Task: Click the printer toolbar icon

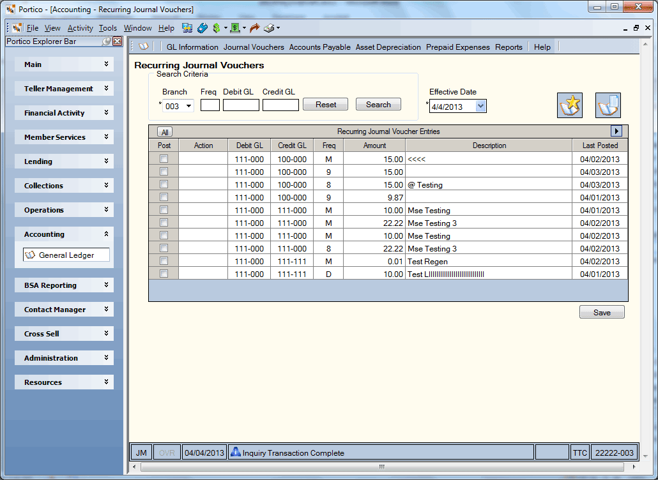Action: (269, 28)
